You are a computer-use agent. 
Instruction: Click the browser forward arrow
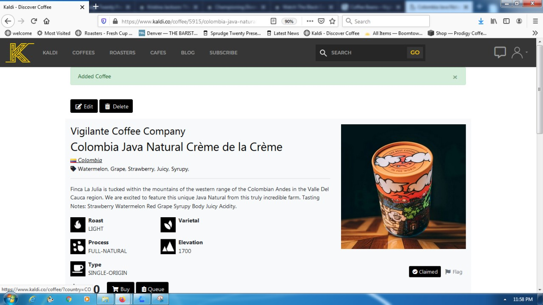pyautogui.click(x=21, y=21)
